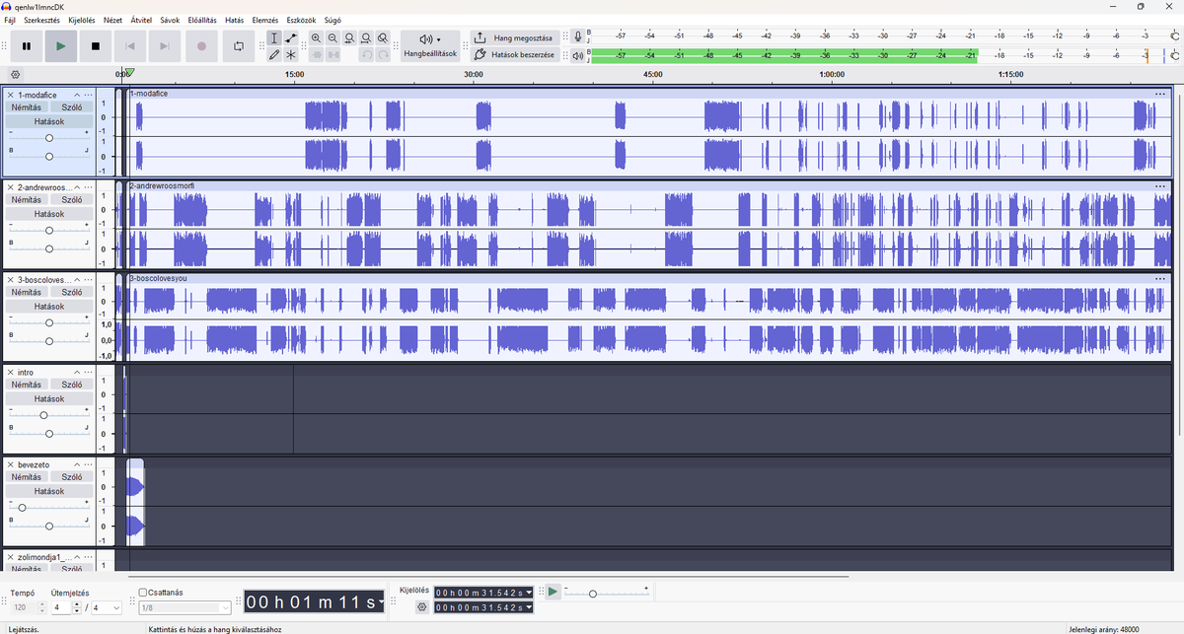This screenshot has height=634, width=1184.
Task: Adjust the playback speed slider
Action: tap(606, 593)
